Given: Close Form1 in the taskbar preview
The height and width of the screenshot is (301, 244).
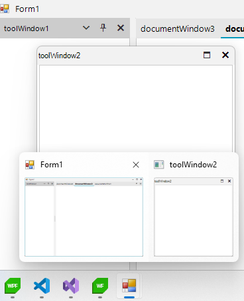Looking at the screenshot, I should click(136, 165).
